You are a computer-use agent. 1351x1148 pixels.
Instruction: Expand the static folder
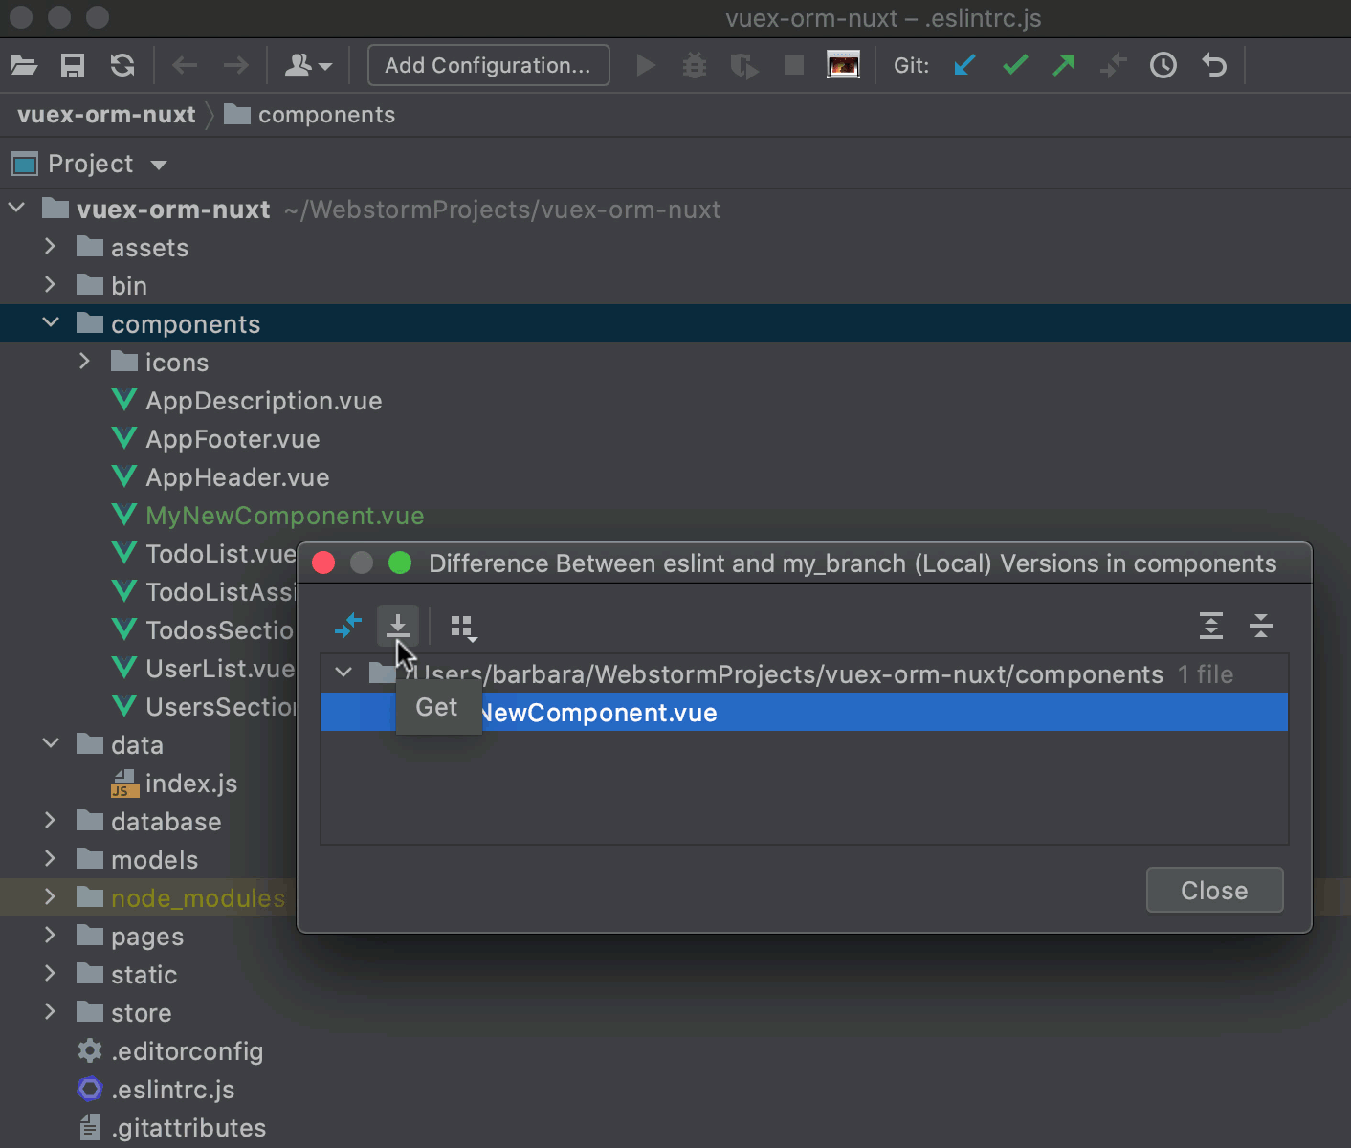pos(51,974)
